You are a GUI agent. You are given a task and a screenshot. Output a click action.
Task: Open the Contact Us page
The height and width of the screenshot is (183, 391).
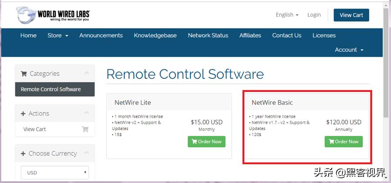click(x=287, y=35)
